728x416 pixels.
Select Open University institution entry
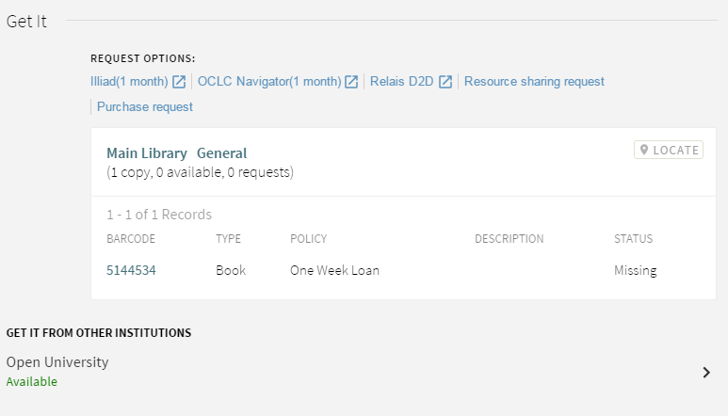(x=57, y=362)
